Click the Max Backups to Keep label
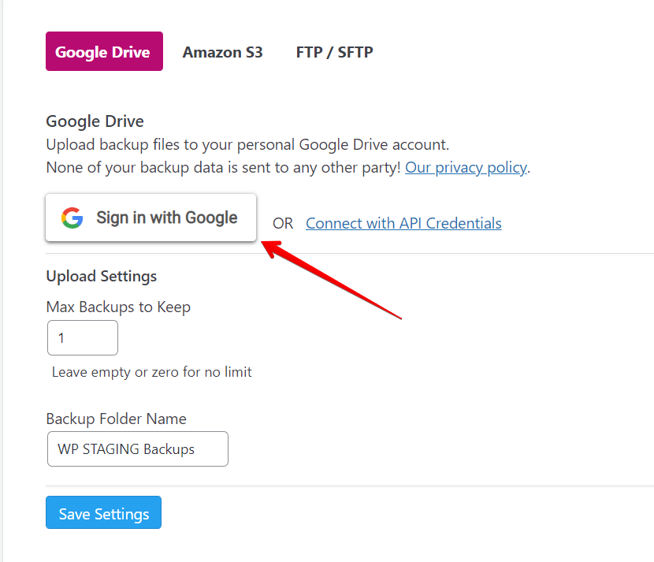This screenshot has height=562, width=654. click(118, 307)
